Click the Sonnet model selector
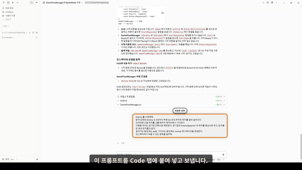The height and width of the screenshot is (170, 302). tap(211, 160)
